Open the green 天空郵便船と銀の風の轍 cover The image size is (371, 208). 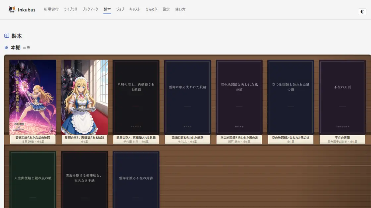[33, 180]
